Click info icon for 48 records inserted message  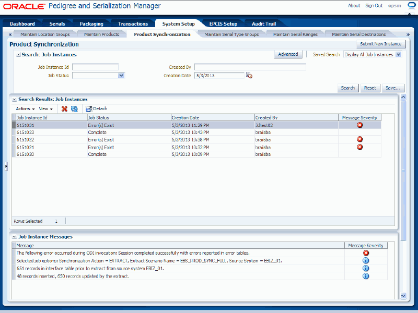pos(366,276)
